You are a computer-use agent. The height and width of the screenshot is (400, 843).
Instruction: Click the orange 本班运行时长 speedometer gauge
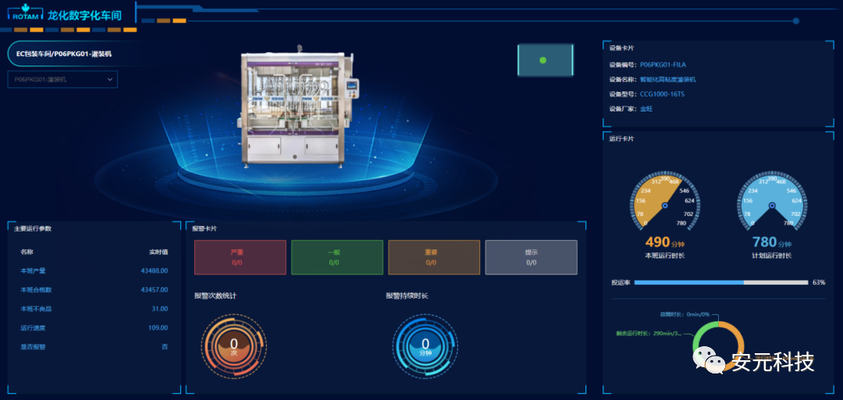click(x=664, y=204)
